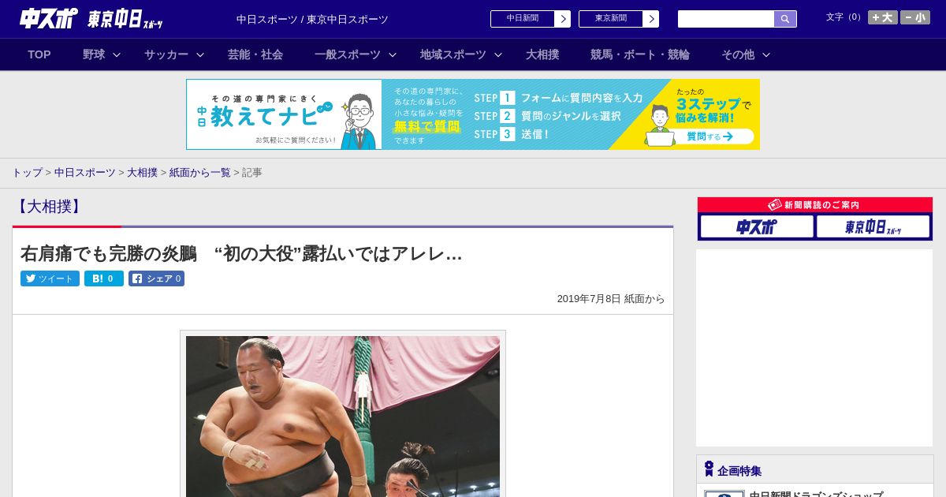Image resolution: width=946 pixels, height=497 pixels.
Task: Click the 教えてナビ banner advertisement
Action: 473,114
